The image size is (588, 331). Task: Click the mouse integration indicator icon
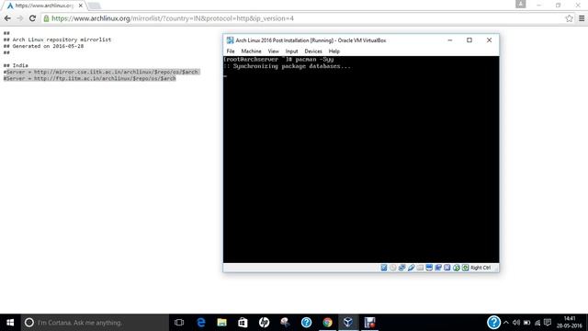(x=457, y=268)
